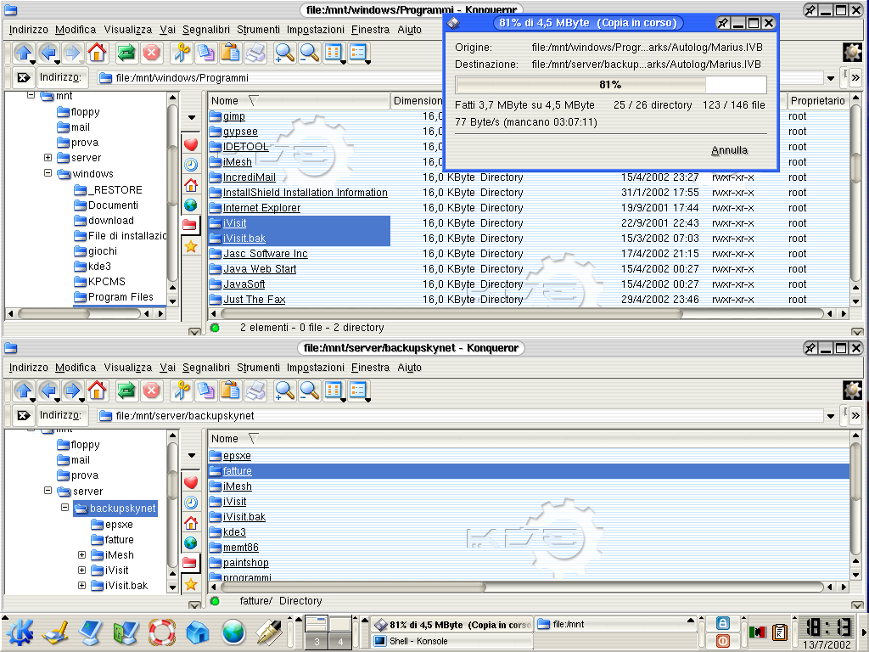The width and height of the screenshot is (869, 652).
Task: Click the Paste clipboard icon in upper toolbar
Action: [x=230, y=53]
